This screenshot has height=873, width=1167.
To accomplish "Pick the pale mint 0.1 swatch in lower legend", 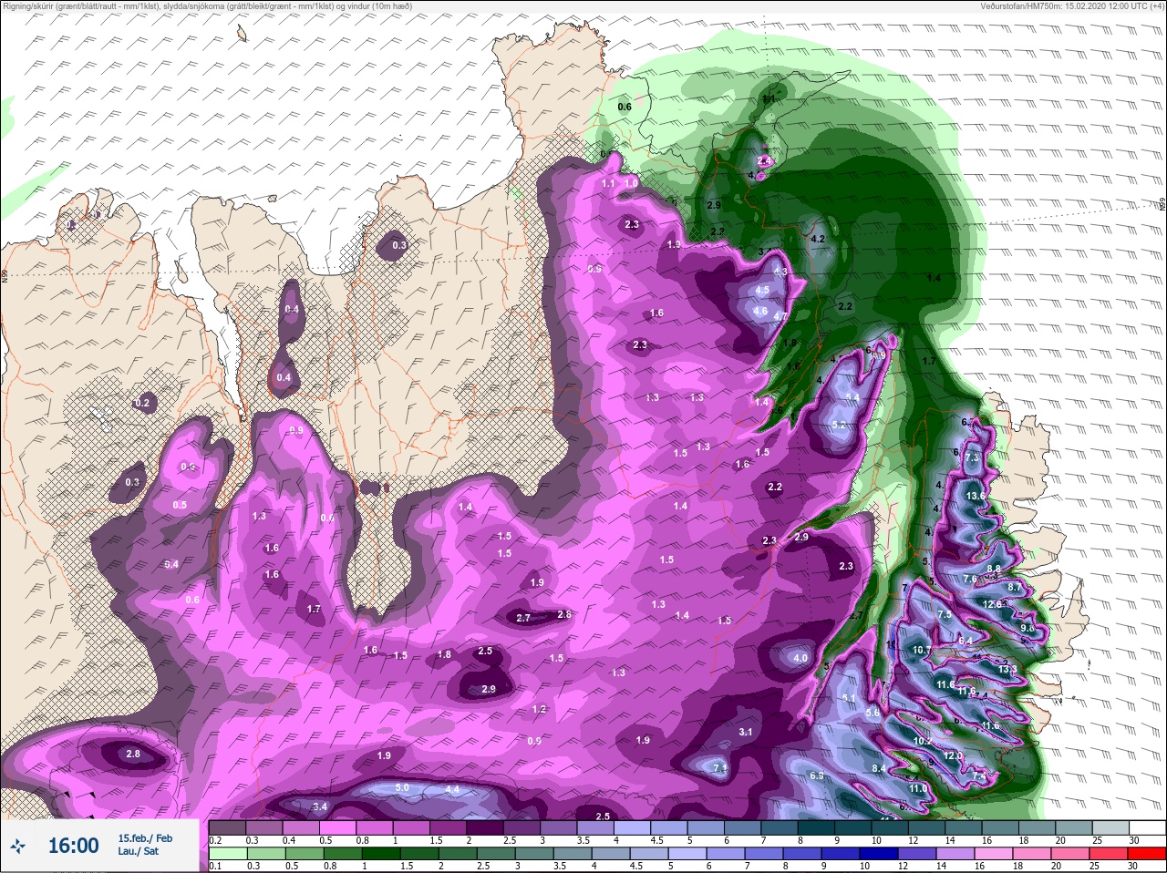I will (227, 854).
